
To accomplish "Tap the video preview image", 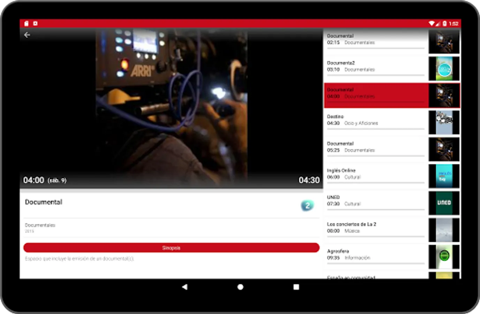I will coord(172,108).
